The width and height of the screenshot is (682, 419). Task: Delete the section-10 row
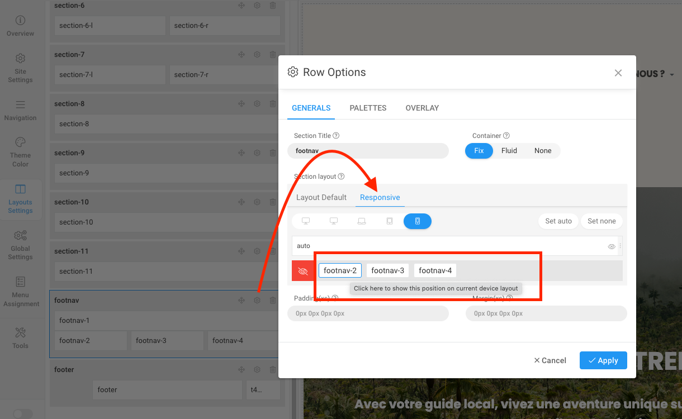tap(273, 202)
